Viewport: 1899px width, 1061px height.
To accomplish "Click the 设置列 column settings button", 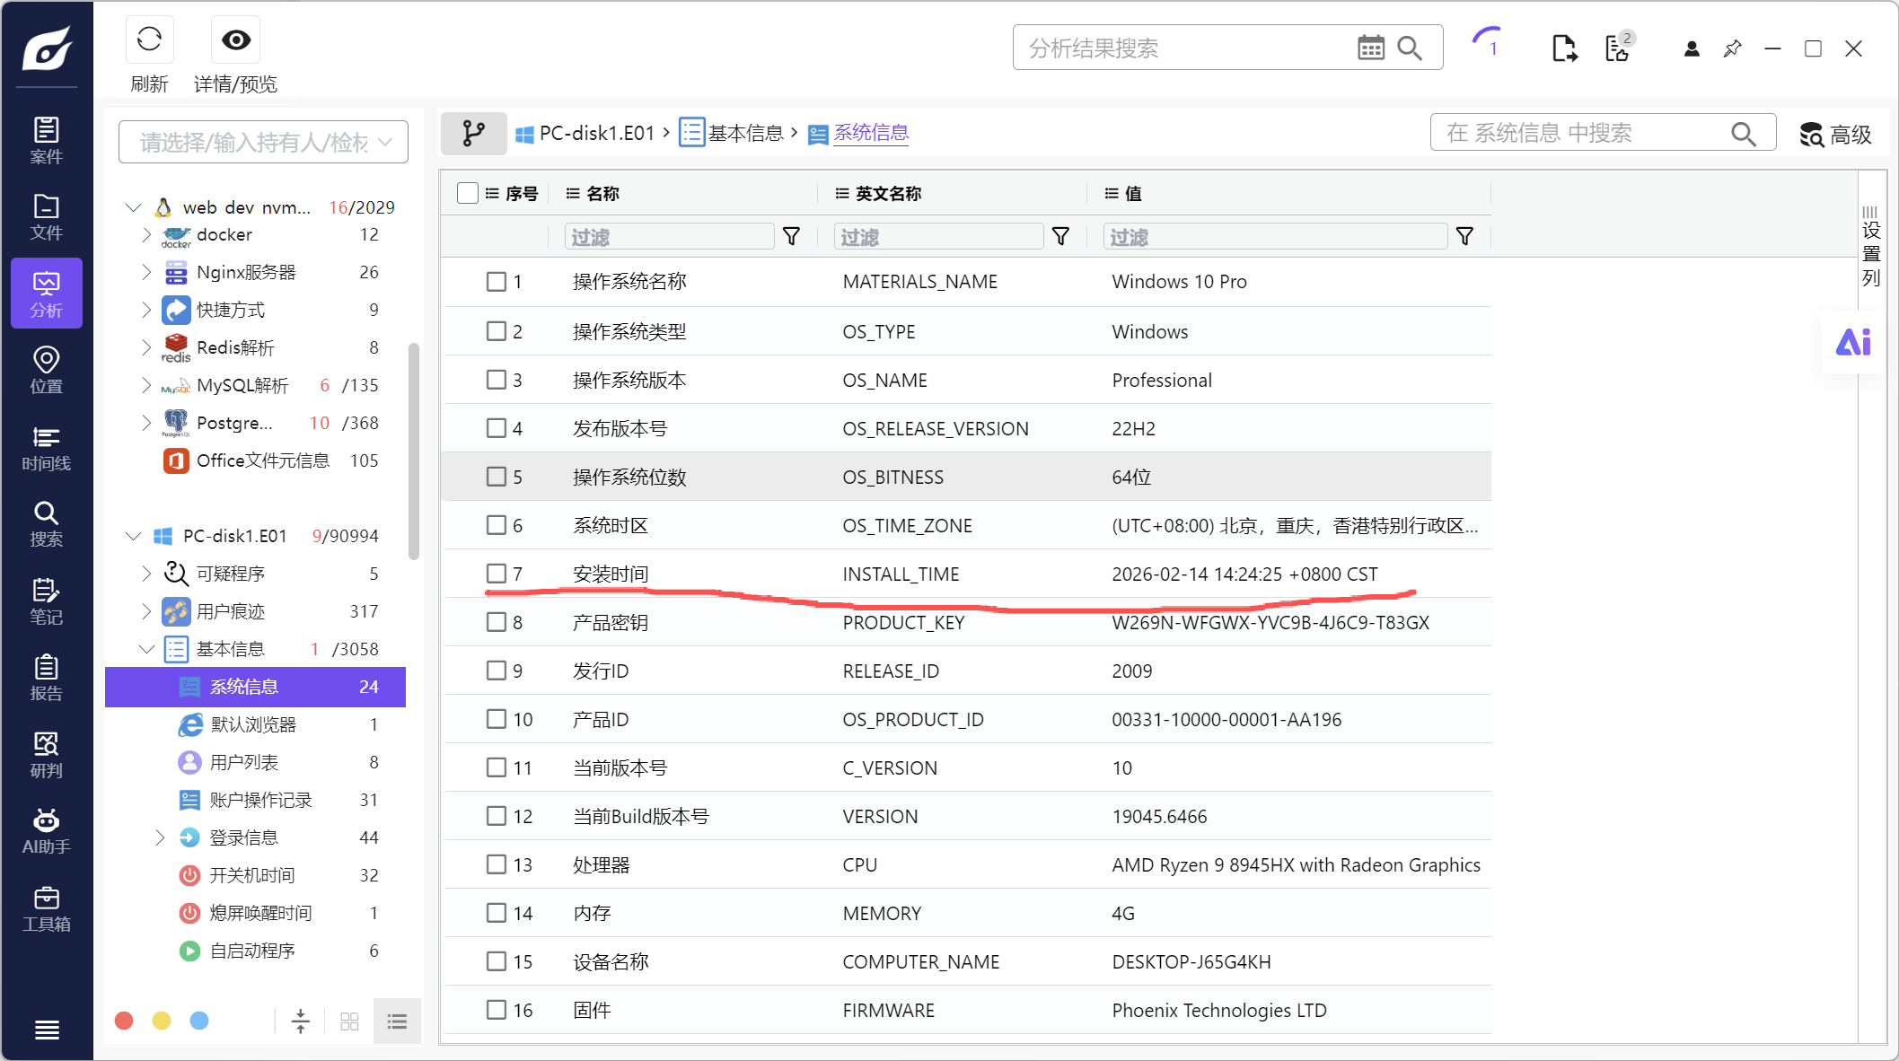I will point(1871,247).
